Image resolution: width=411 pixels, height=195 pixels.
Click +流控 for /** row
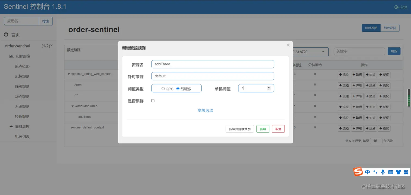pyautogui.click(x=344, y=96)
